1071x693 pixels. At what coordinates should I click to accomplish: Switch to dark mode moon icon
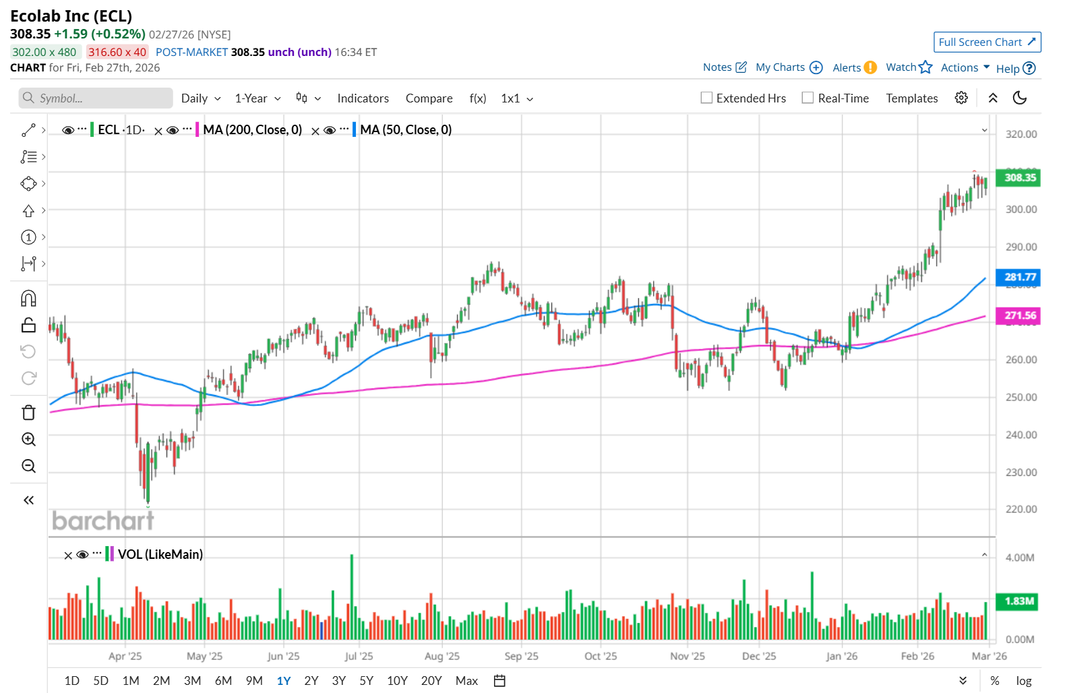(x=1020, y=98)
